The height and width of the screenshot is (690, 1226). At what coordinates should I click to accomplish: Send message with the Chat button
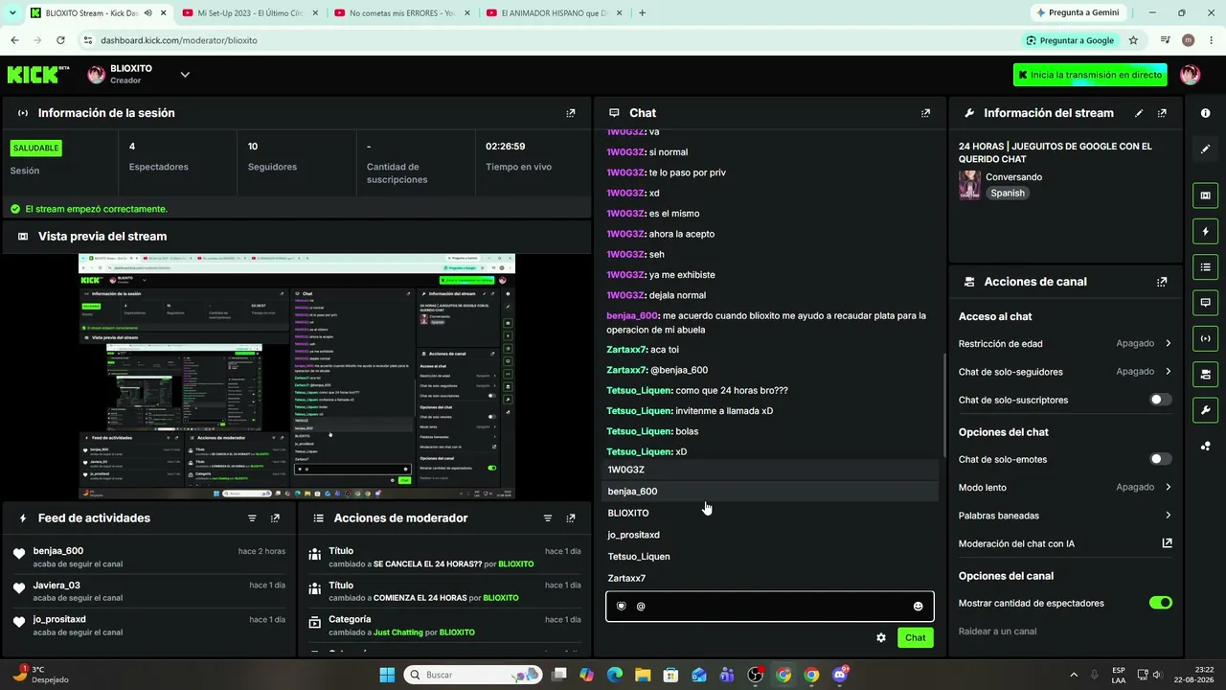[916, 638]
